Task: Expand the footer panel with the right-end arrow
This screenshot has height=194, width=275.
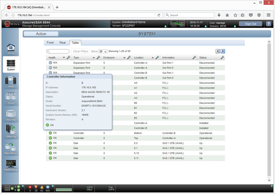Action: [272, 186]
